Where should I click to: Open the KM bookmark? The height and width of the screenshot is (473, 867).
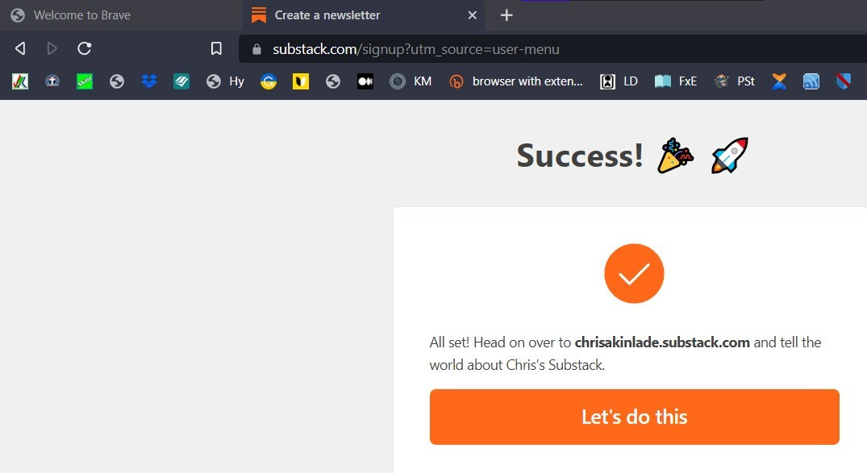[411, 81]
